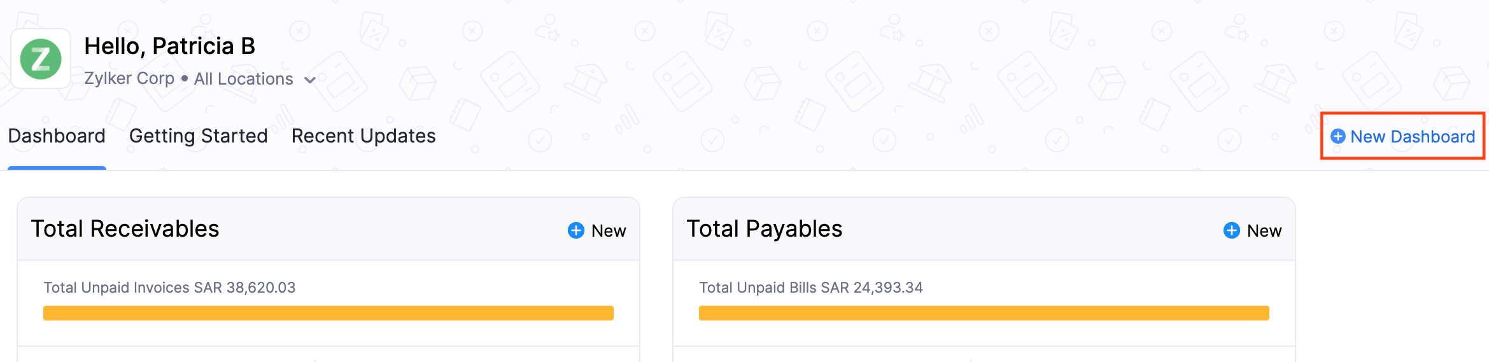Click the yellow Total Unpaid Invoices bar
This screenshot has width=1489, height=362.
point(328,313)
